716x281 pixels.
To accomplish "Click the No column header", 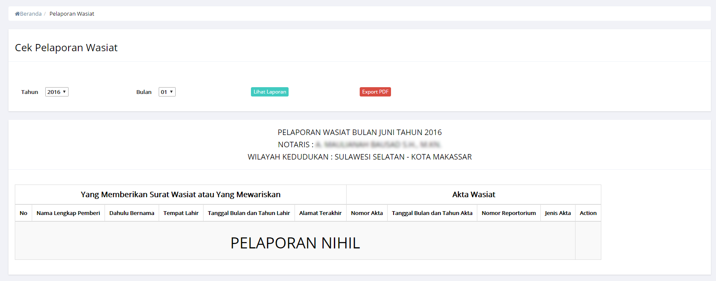I will pos(23,213).
